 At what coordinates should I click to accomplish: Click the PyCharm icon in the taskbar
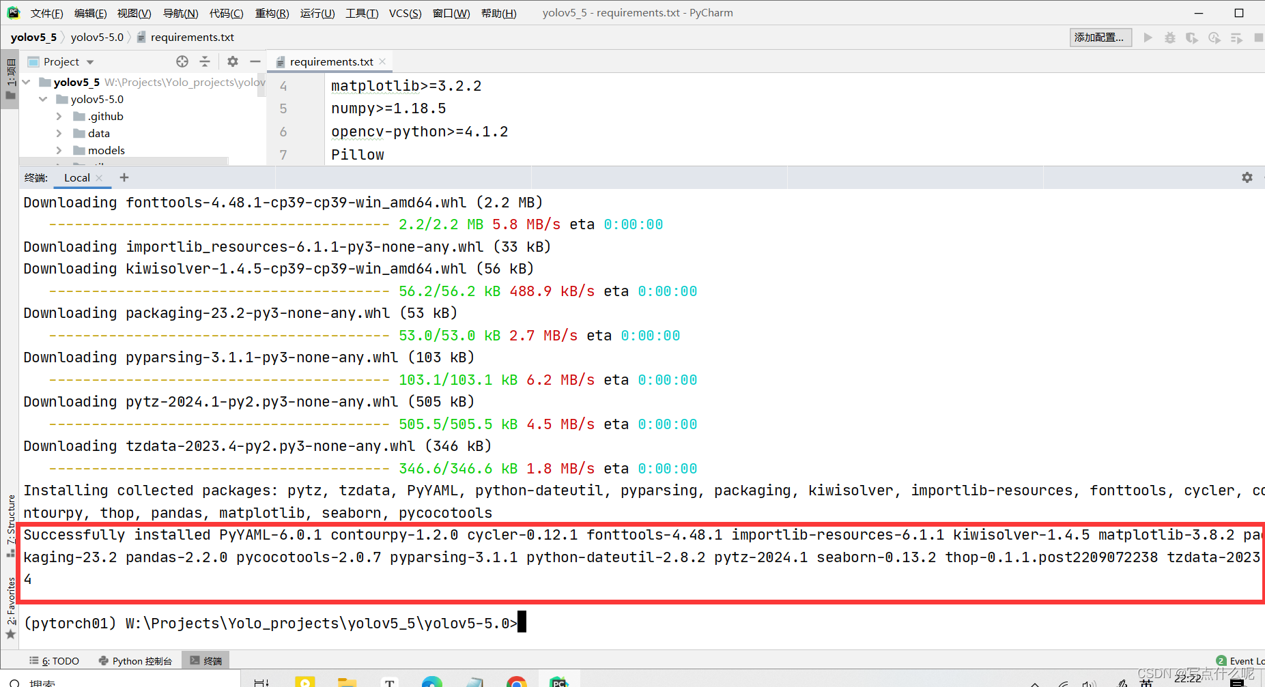(559, 682)
